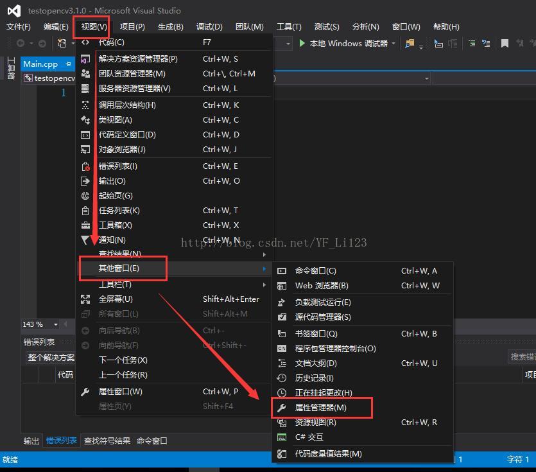Open the 调试(D) menu
Viewport: 536px width, 472px height.
[x=209, y=27]
